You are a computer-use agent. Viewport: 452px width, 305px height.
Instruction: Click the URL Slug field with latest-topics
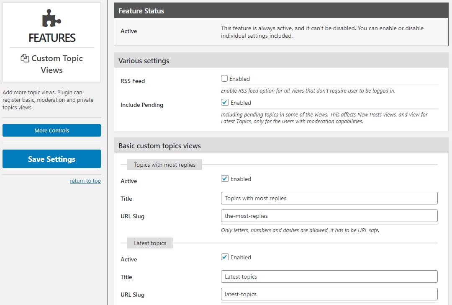click(x=329, y=294)
